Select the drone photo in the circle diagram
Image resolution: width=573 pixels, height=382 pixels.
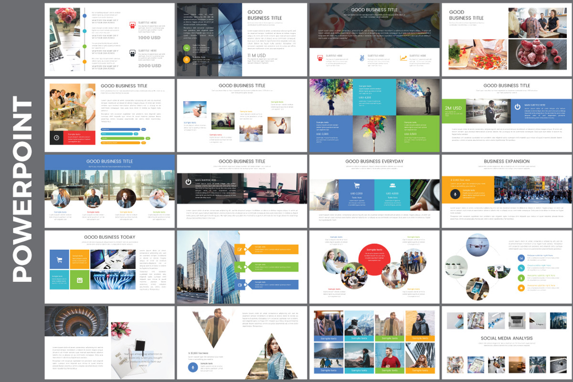pyautogui.click(x=477, y=245)
